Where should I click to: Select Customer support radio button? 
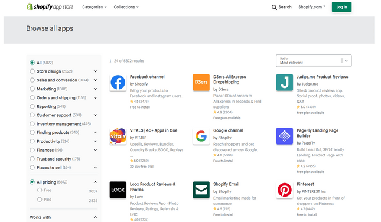pyautogui.click(x=32, y=115)
